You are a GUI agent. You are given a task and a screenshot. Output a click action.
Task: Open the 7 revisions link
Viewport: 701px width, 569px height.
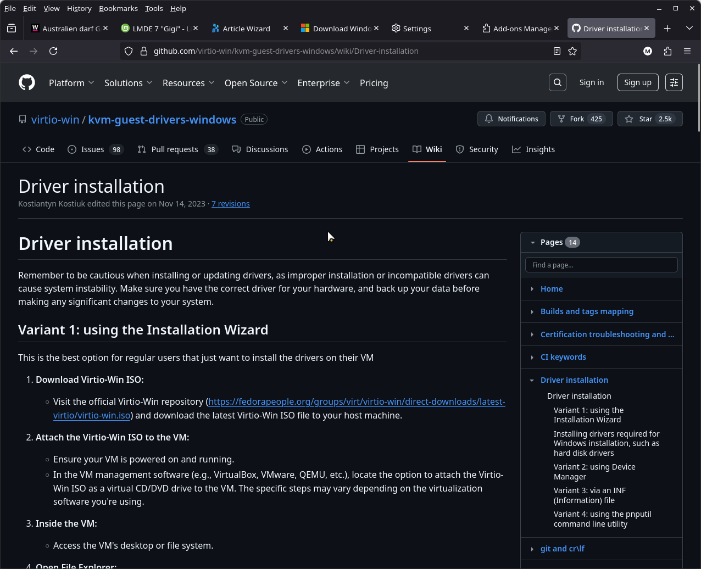pos(230,204)
